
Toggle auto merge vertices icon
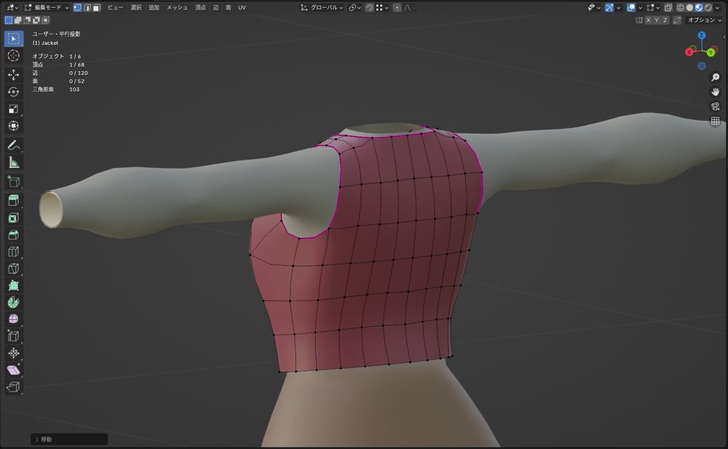pos(677,20)
